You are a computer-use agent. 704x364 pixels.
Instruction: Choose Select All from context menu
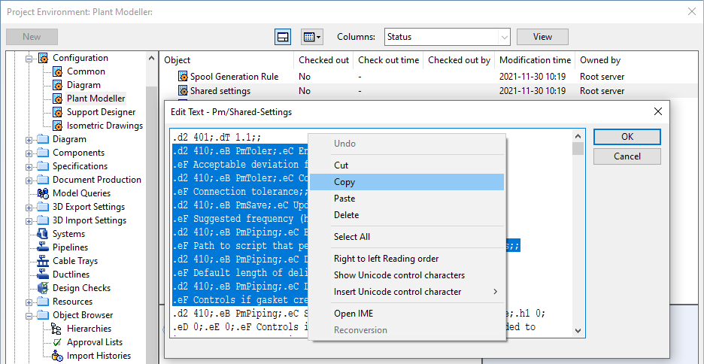coord(351,237)
